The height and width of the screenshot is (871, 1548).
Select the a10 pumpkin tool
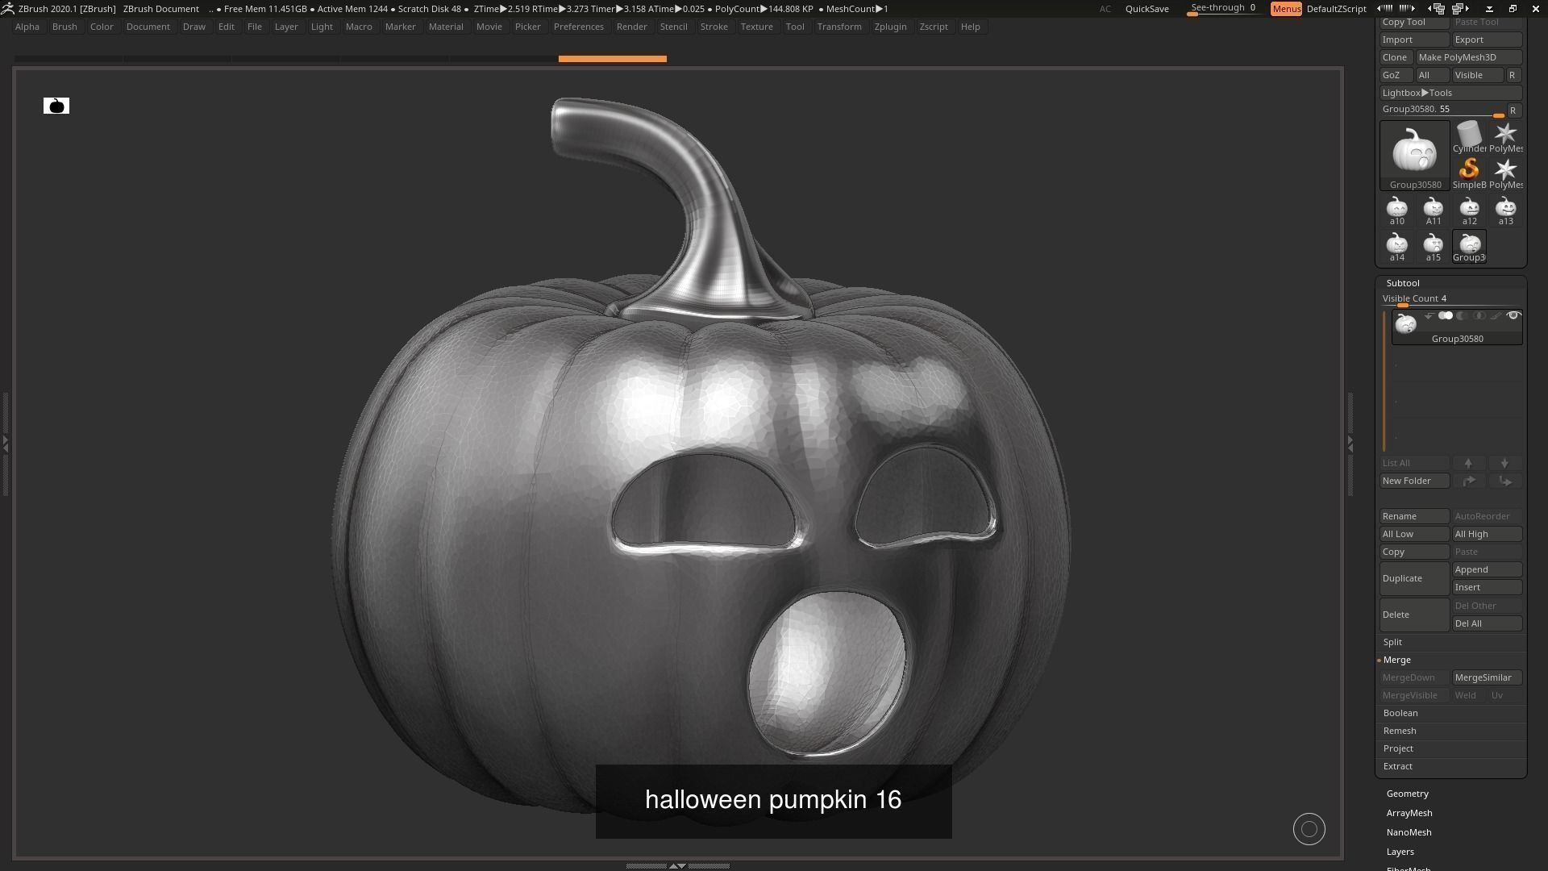pos(1396,211)
